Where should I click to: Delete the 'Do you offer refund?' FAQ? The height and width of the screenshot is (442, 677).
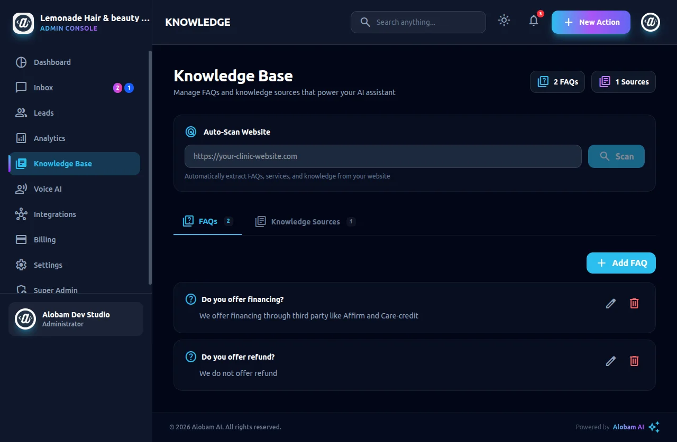point(634,361)
